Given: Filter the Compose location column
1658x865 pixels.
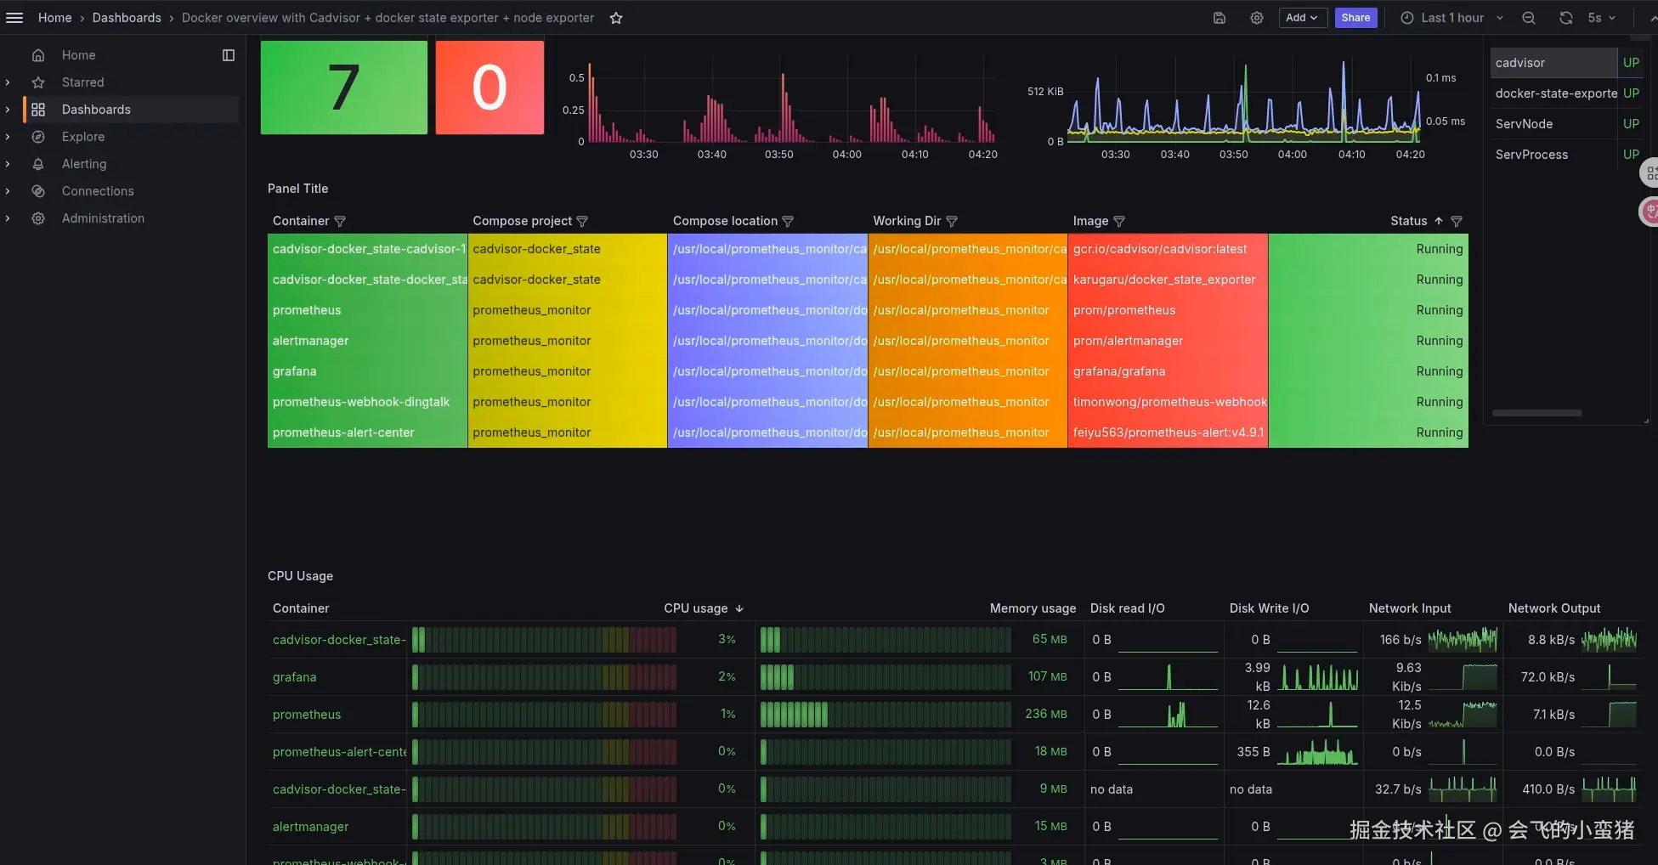Looking at the screenshot, I should click(x=788, y=222).
